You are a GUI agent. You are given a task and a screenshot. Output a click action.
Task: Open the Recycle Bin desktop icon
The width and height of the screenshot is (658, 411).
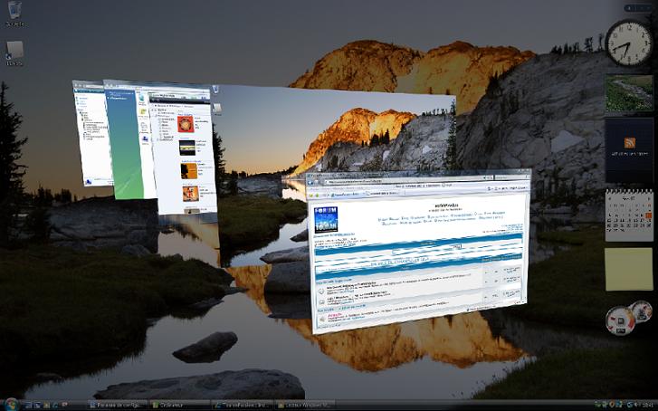(x=14, y=14)
